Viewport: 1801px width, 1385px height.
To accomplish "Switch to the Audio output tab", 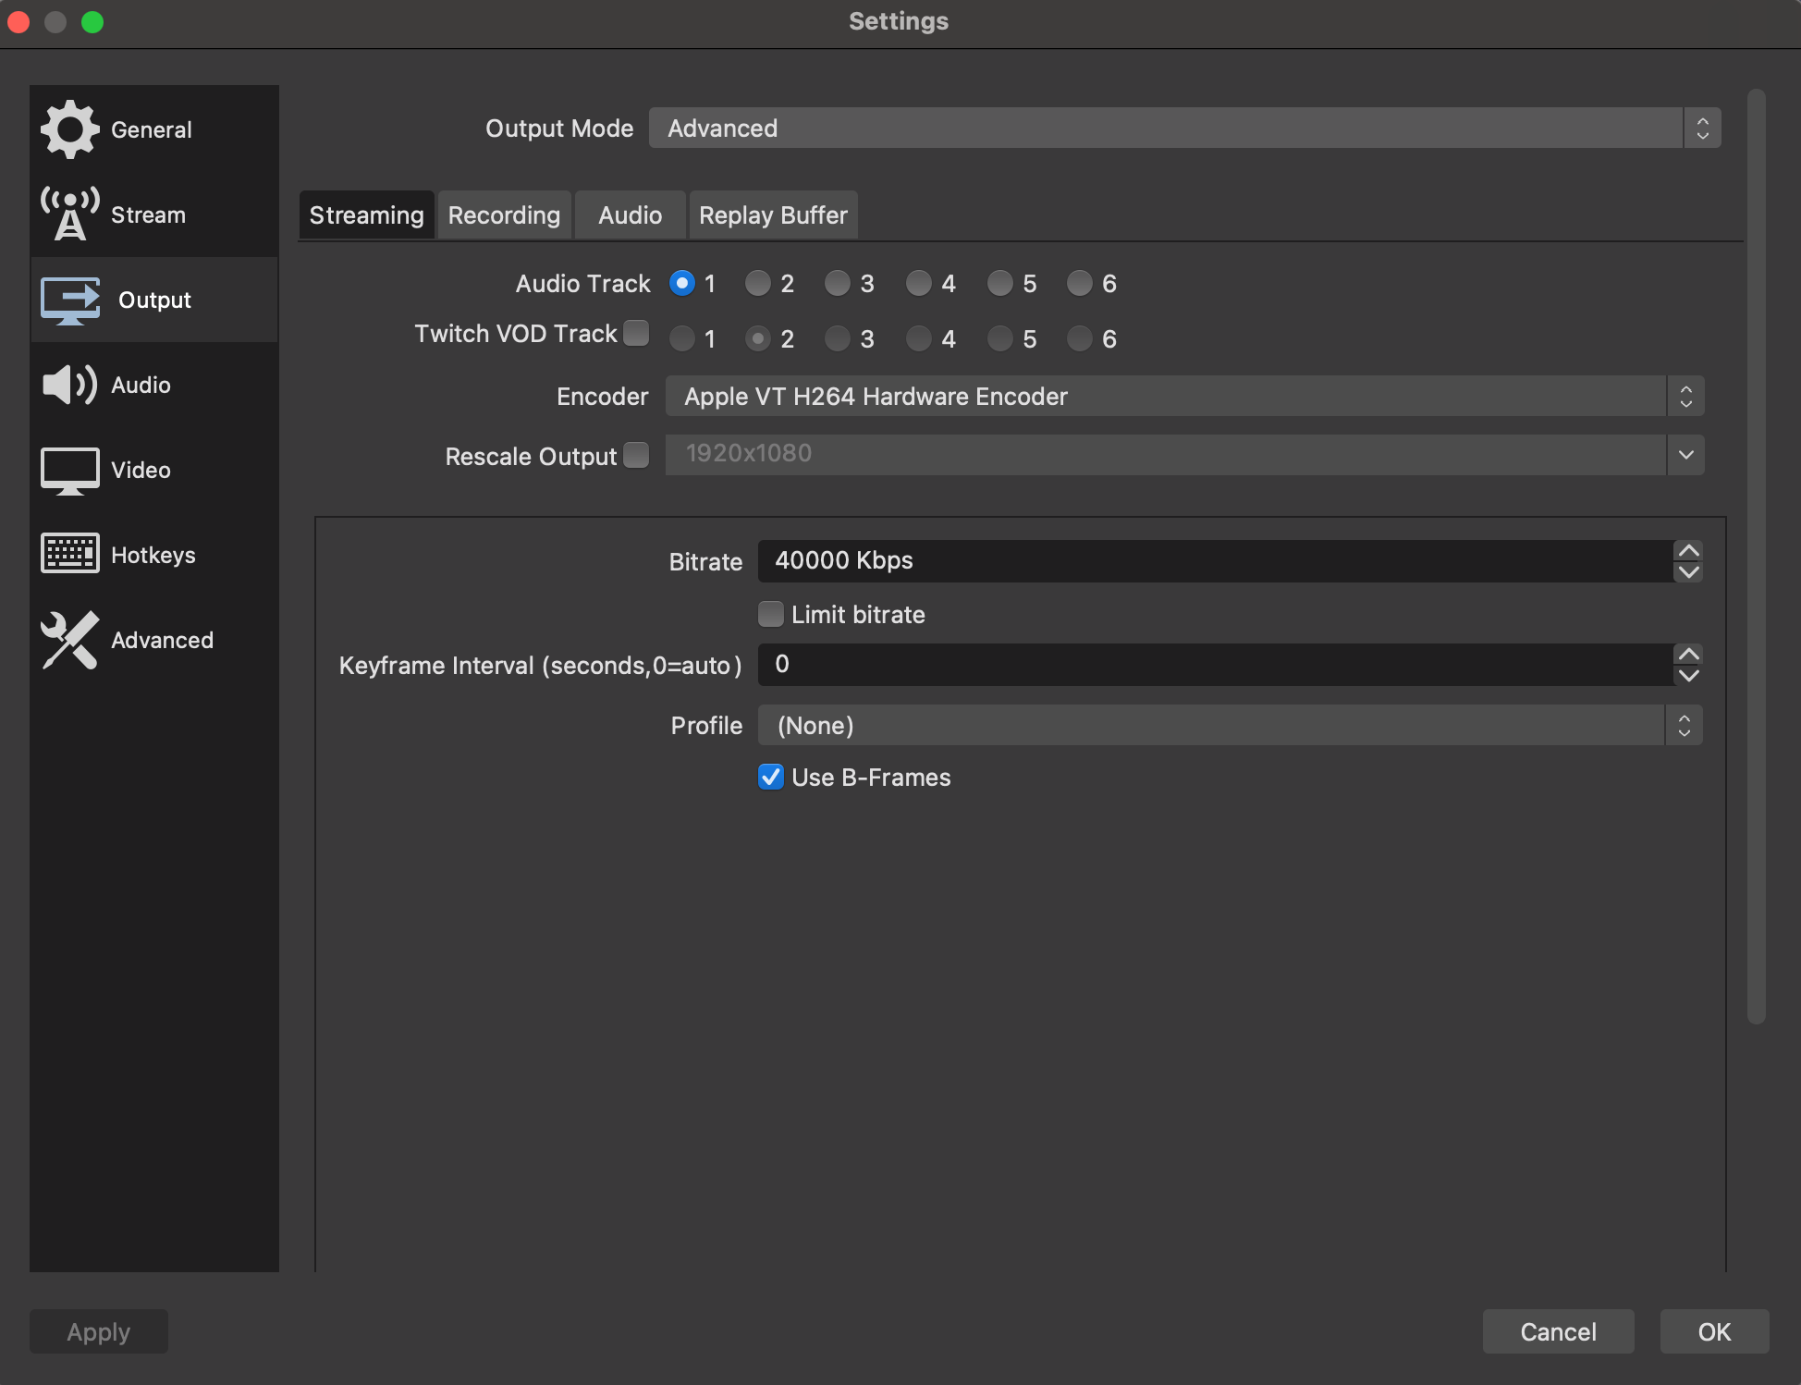I will click(631, 215).
